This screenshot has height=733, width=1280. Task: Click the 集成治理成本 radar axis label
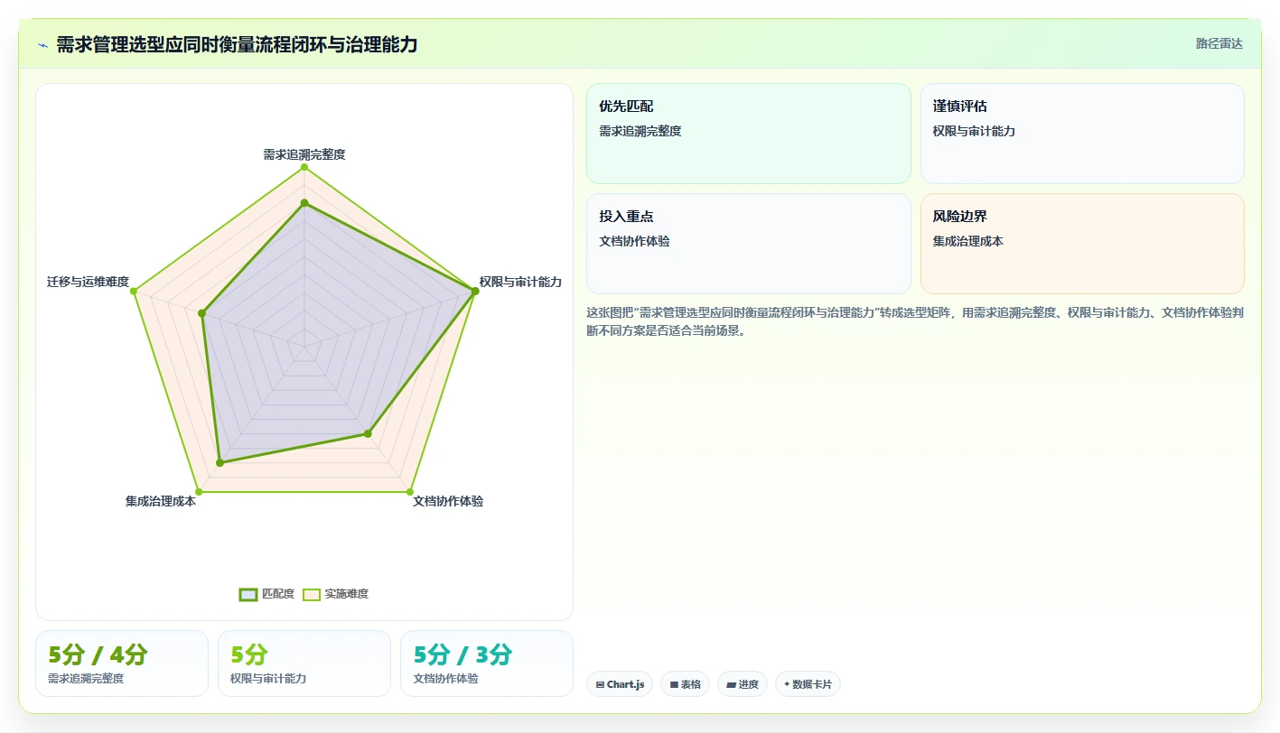161,501
